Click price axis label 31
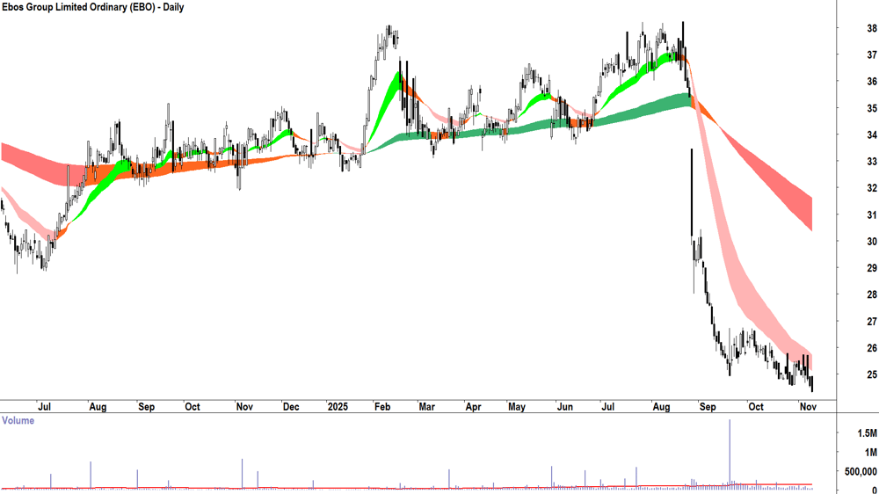 pyautogui.click(x=872, y=214)
